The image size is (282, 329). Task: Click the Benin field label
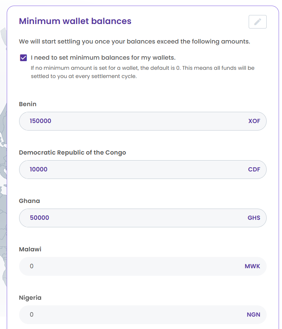pyautogui.click(x=28, y=104)
